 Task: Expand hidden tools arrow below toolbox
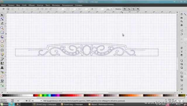coord(2,92)
